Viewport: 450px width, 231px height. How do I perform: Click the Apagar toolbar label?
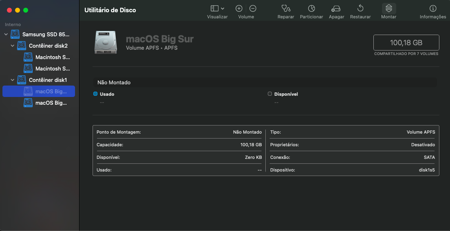click(x=336, y=17)
